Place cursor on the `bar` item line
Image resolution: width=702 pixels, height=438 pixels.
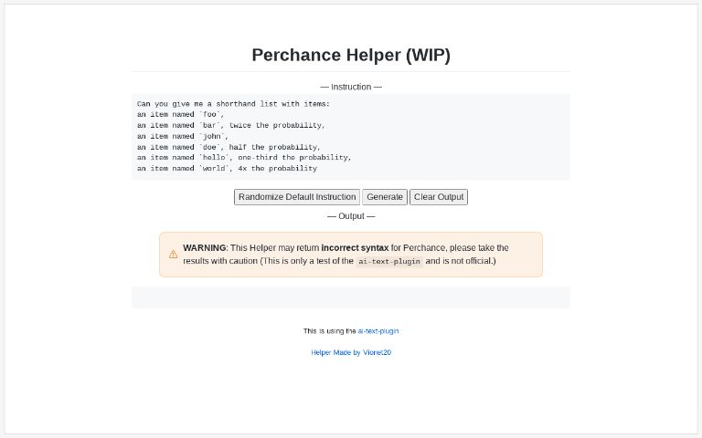click(x=230, y=125)
